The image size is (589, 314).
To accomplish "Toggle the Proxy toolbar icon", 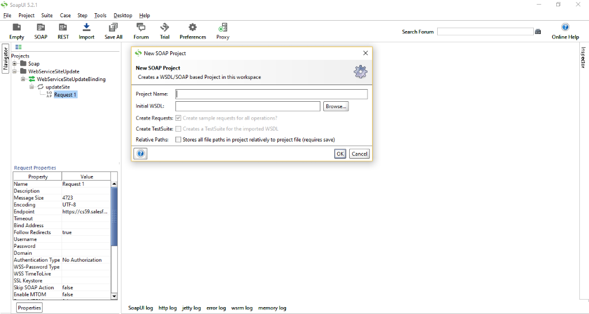I will pyautogui.click(x=223, y=28).
